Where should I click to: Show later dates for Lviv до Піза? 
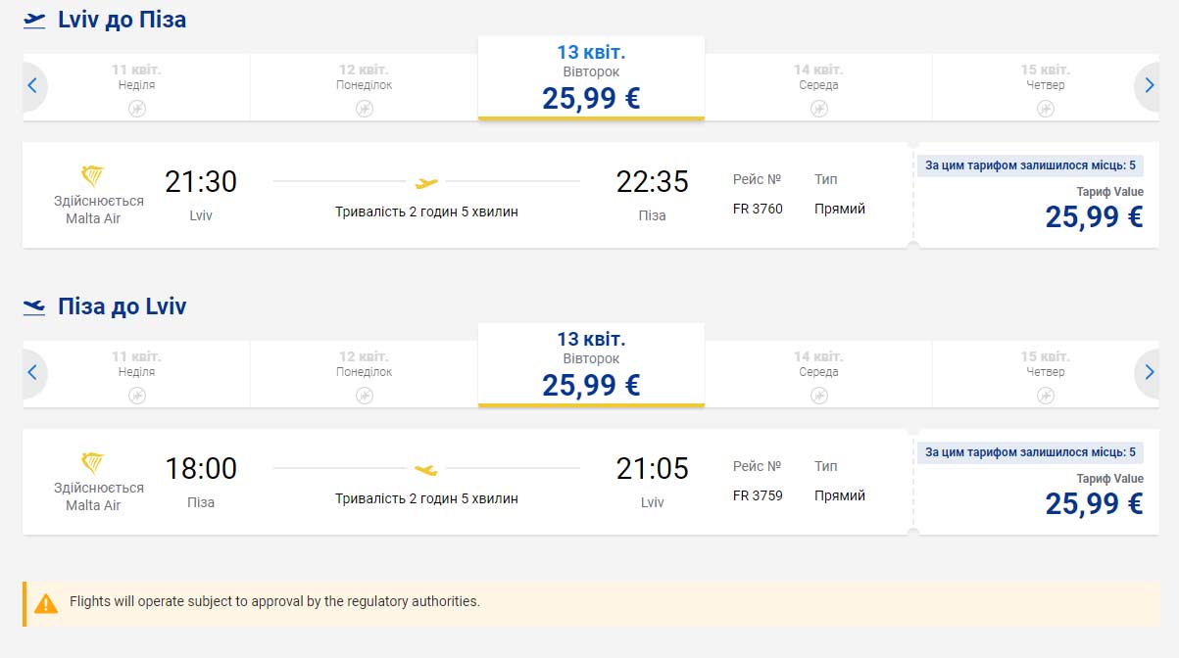(1148, 85)
